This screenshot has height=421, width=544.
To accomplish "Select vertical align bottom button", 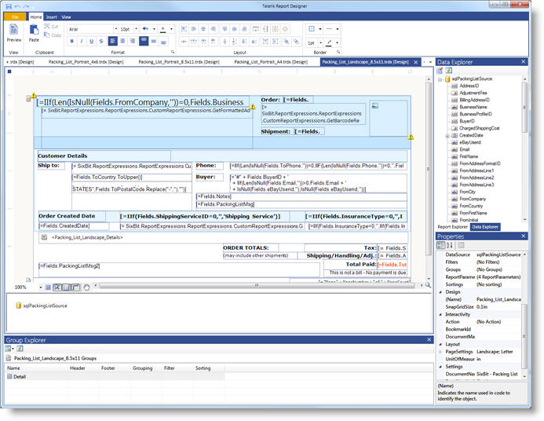I will [163, 41].
